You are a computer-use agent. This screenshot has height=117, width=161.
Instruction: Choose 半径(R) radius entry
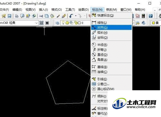click(111, 44)
